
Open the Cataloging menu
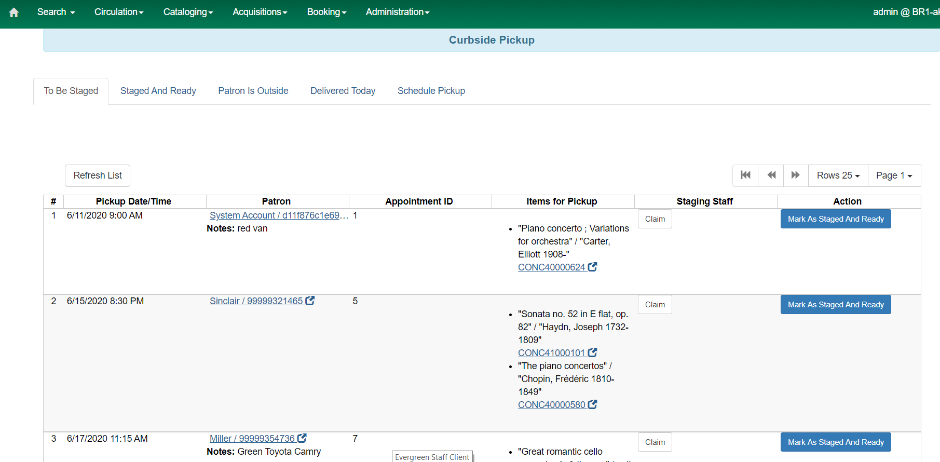click(188, 12)
